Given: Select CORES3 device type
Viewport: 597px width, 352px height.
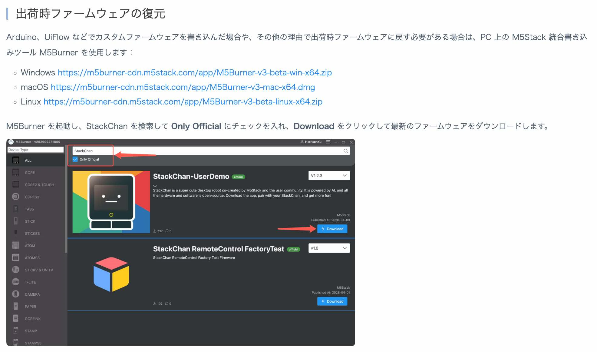Looking at the screenshot, I should [x=36, y=197].
